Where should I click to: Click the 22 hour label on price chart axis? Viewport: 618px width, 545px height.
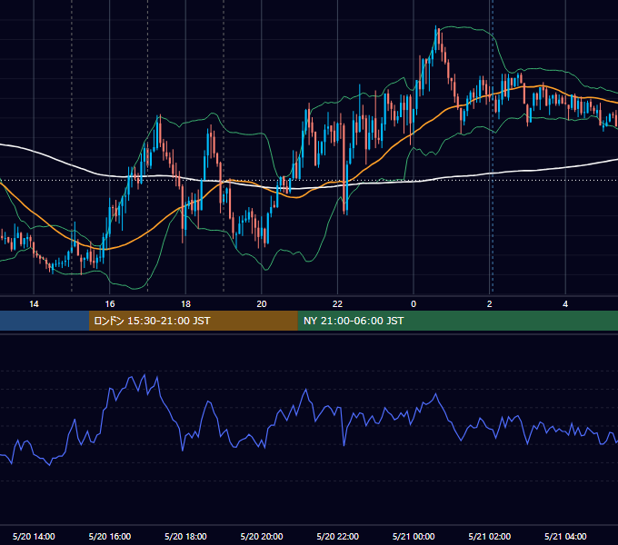pos(338,304)
